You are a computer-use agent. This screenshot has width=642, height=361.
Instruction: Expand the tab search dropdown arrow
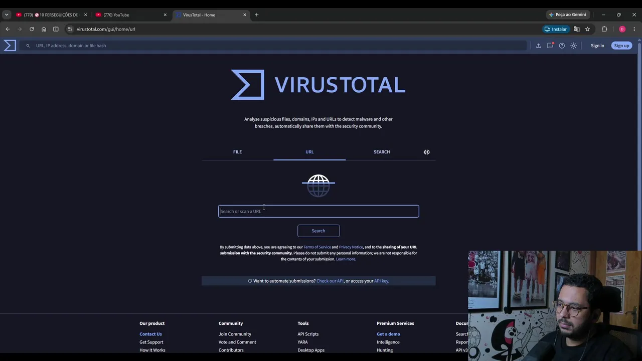click(x=7, y=15)
